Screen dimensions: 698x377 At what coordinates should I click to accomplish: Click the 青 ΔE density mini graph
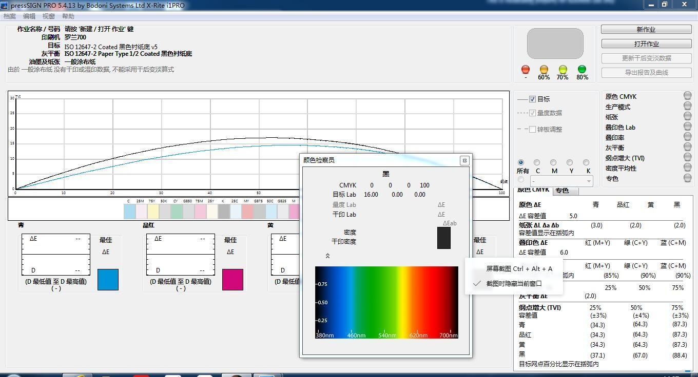(x=56, y=255)
